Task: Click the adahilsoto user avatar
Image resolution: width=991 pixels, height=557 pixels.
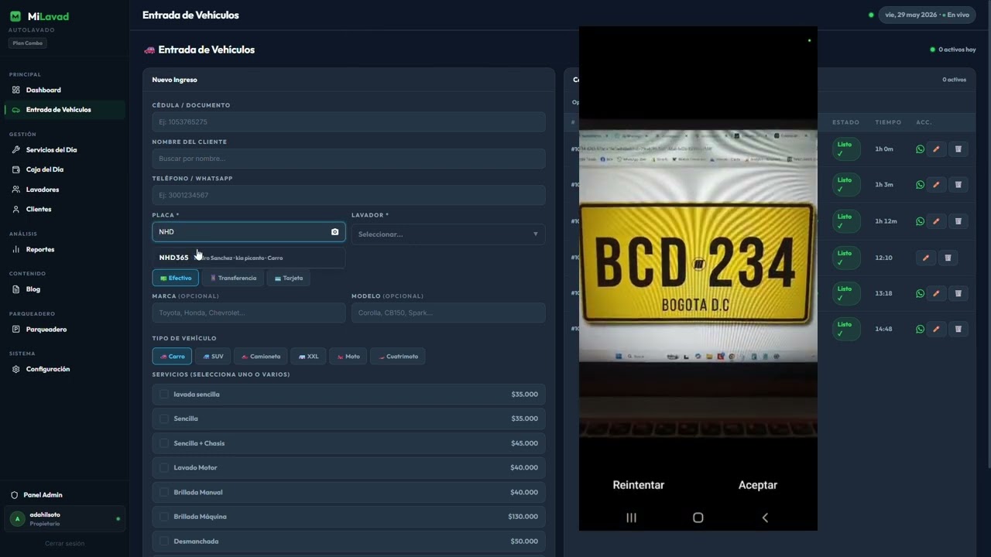Action: click(x=17, y=518)
